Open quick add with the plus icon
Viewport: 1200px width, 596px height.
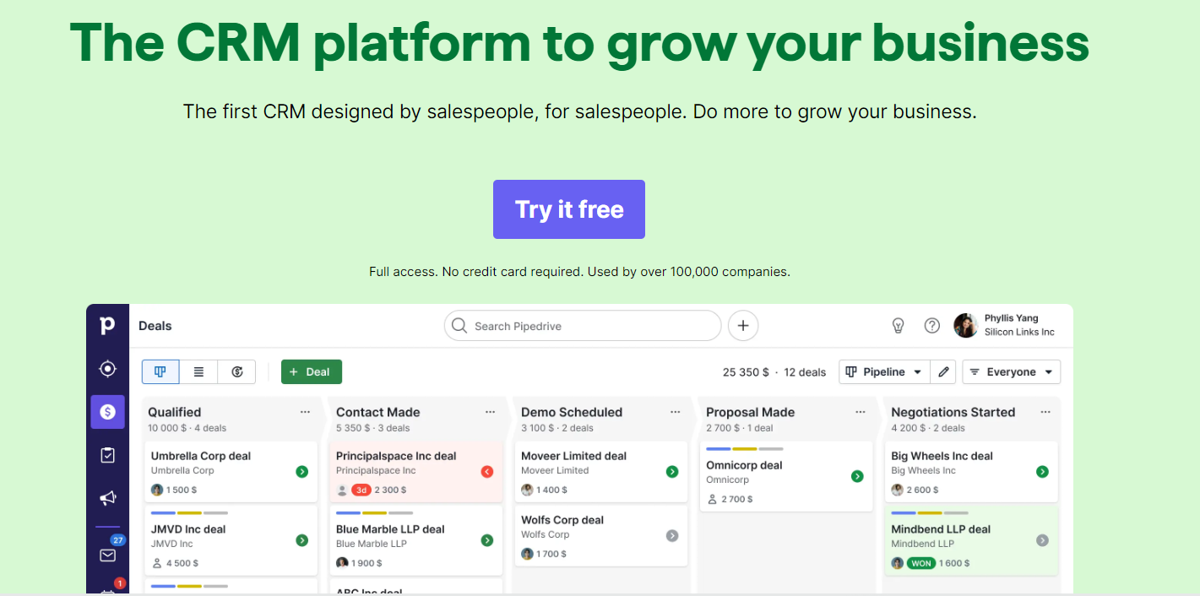pyautogui.click(x=742, y=325)
